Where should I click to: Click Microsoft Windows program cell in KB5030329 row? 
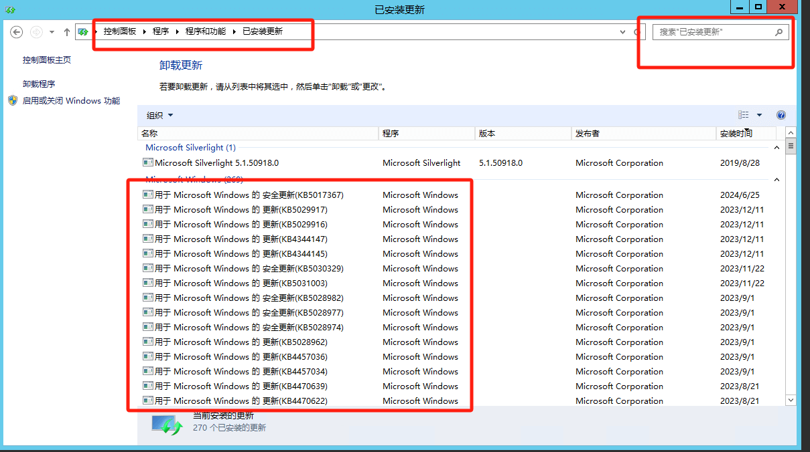point(420,268)
